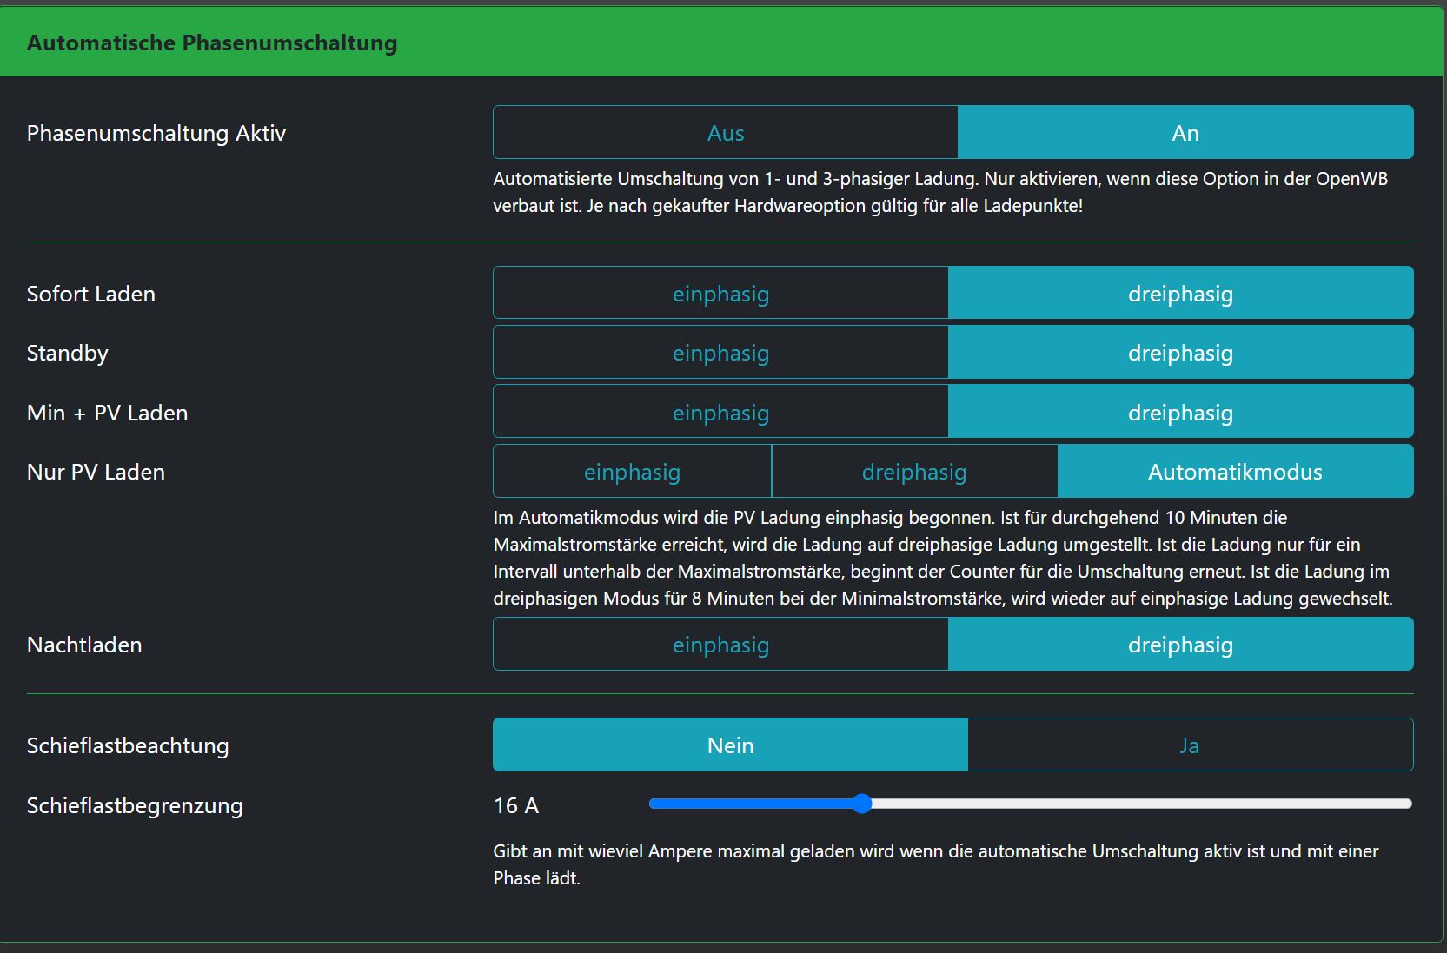This screenshot has width=1447, height=953.
Task: Choose dreiphasig for Standby
Action: [x=1180, y=353]
